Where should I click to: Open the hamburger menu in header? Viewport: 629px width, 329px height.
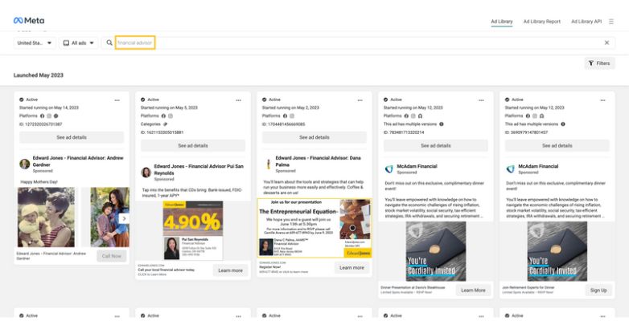(610, 22)
